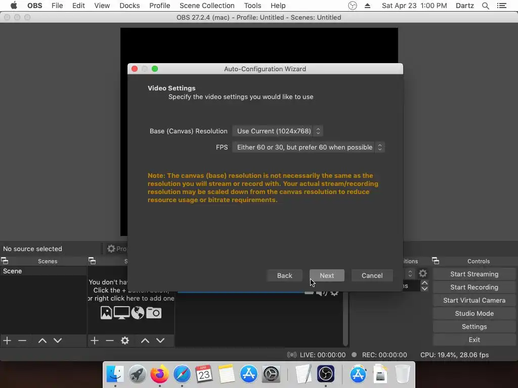Open the Scene Collection menu
The width and height of the screenshot is (518, 388).
[x=207, y=6]
